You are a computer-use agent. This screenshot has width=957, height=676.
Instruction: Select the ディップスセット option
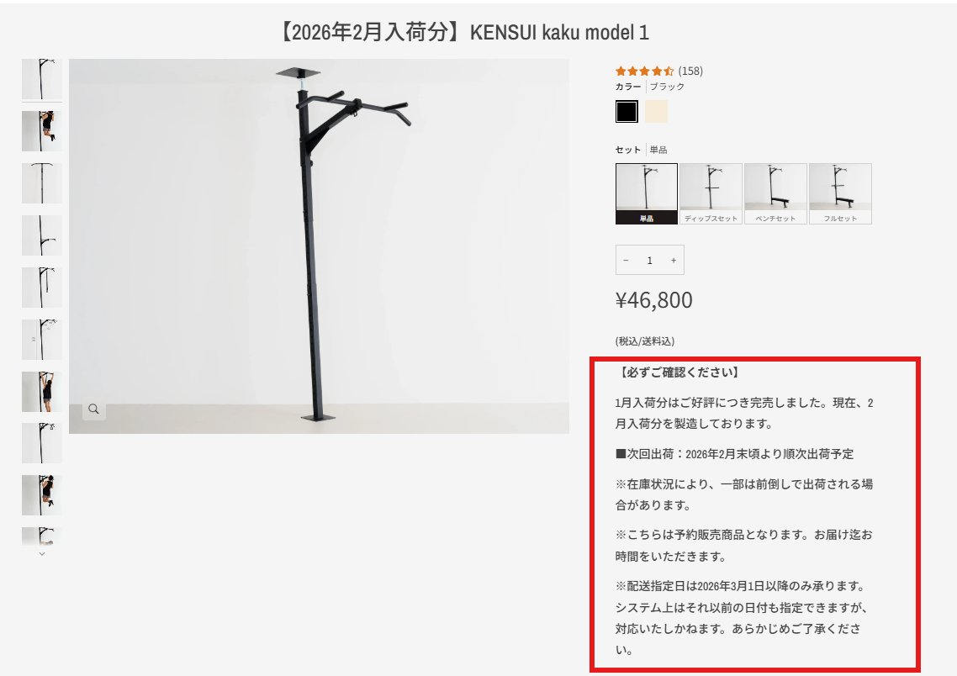711,193
